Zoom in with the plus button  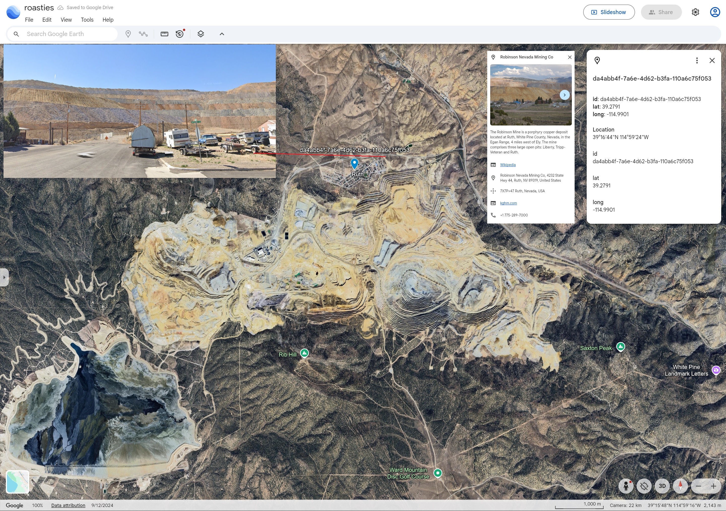coord(714,486)
